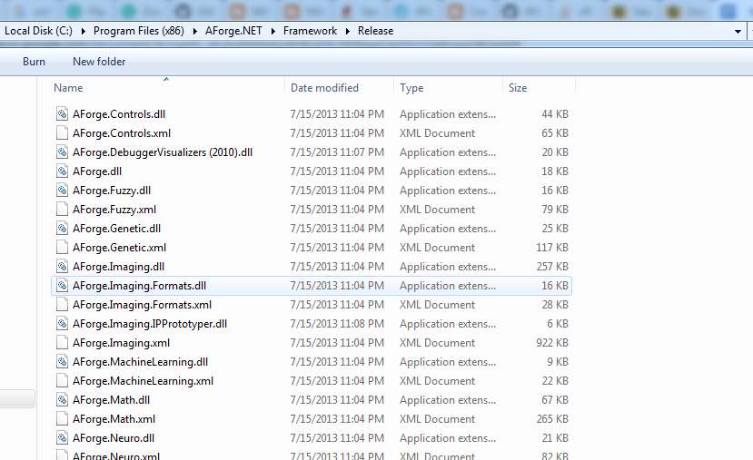Click the AForge.dll file icon
The height and width of the screenshot is (460, 753).
62,171
